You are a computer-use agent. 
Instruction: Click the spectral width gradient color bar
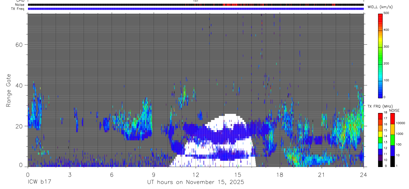(381, 55)
